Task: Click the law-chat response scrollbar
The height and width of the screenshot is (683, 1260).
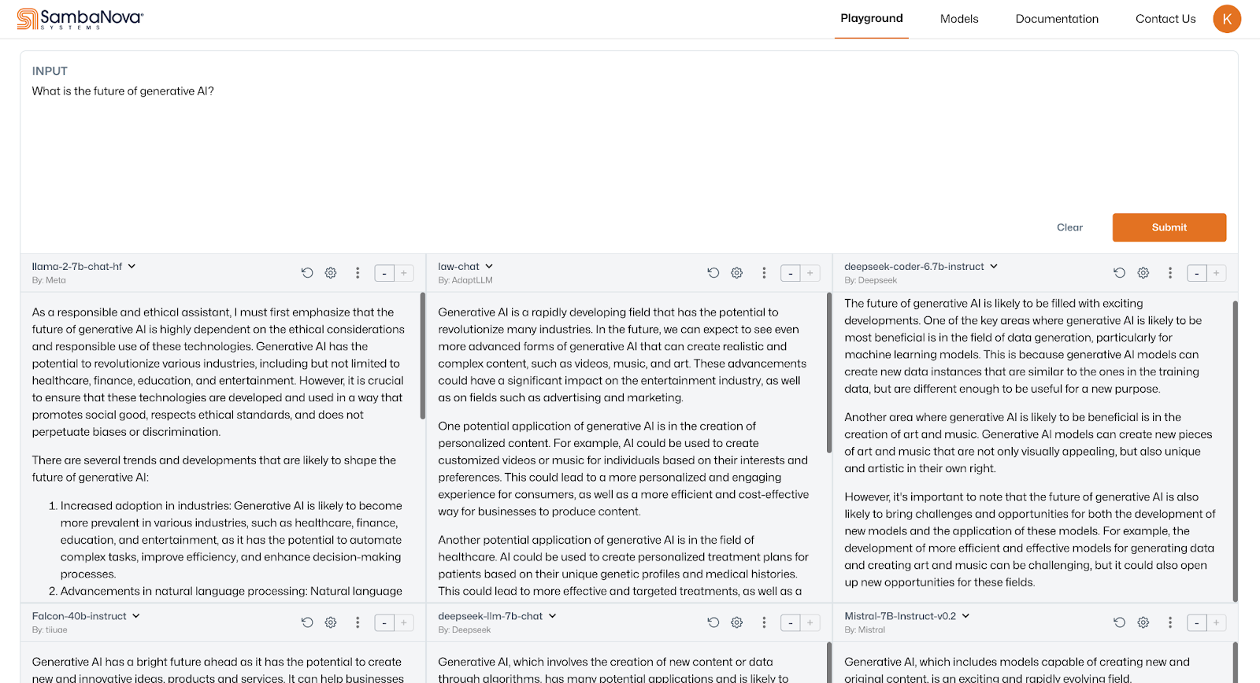Action: [x=829, y=372]
